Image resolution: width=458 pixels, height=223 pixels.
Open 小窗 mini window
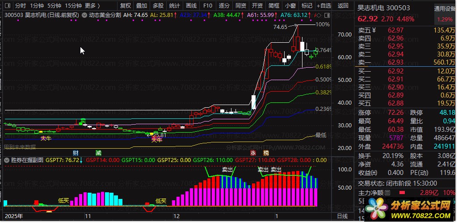(290, 5)
